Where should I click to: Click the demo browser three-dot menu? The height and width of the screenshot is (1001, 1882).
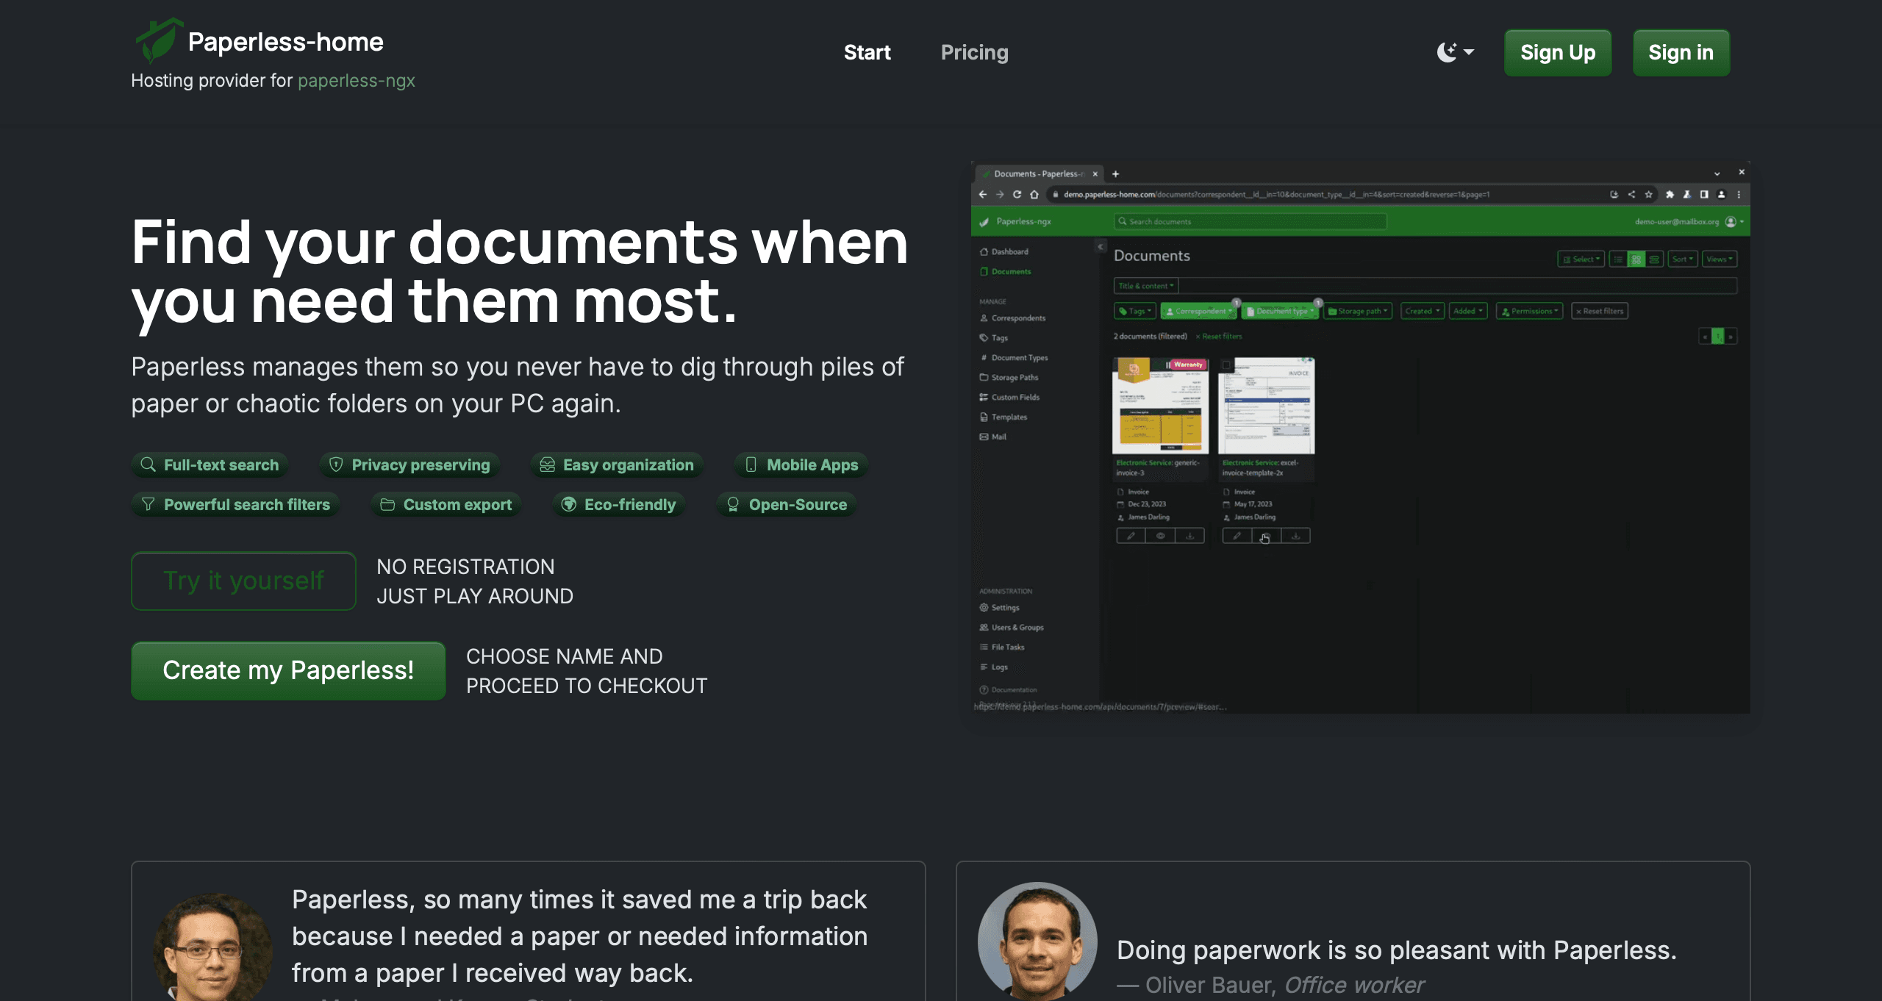tap(1739, 194)
